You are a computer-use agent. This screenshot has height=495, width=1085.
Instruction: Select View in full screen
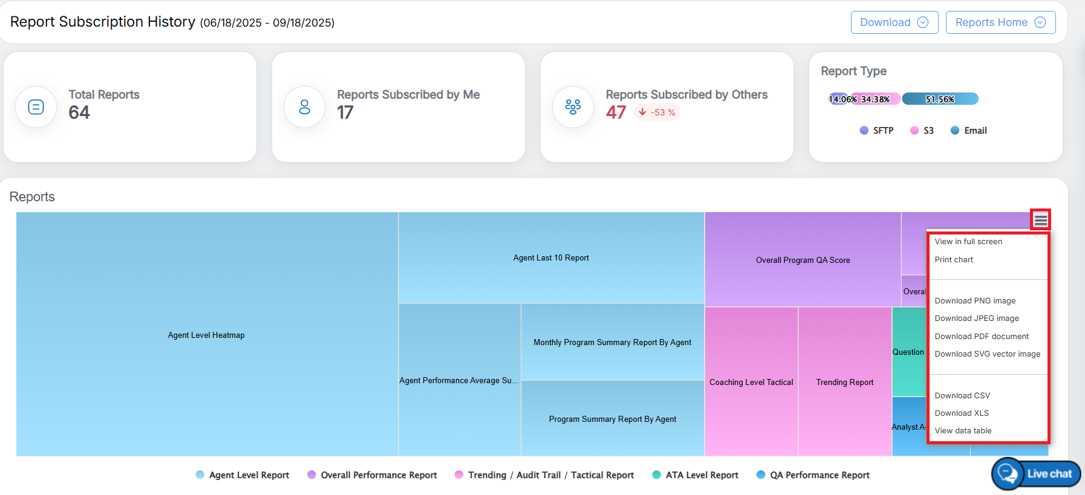[968, 242]
